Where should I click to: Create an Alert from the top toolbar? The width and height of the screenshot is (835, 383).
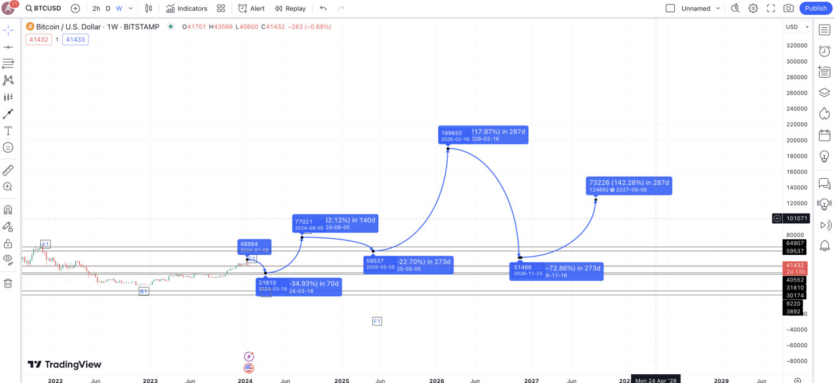(251, 8)
